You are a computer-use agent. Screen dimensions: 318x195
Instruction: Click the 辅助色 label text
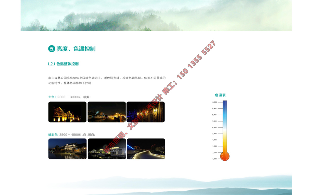pyautogui.click(x=53, y=135)
